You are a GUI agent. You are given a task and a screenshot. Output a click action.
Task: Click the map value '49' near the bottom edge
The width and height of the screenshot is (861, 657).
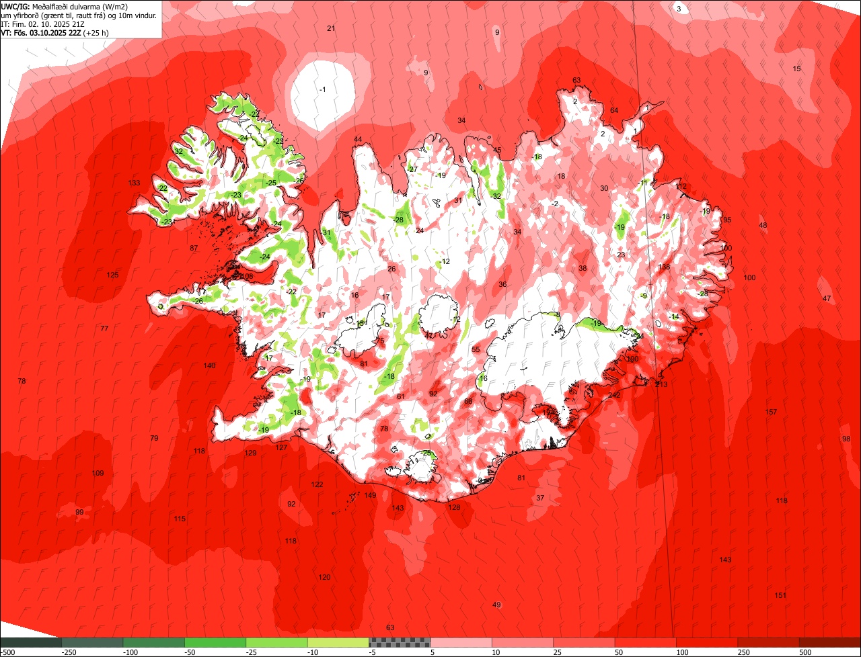pyautogui.click(x=497, y=606)
